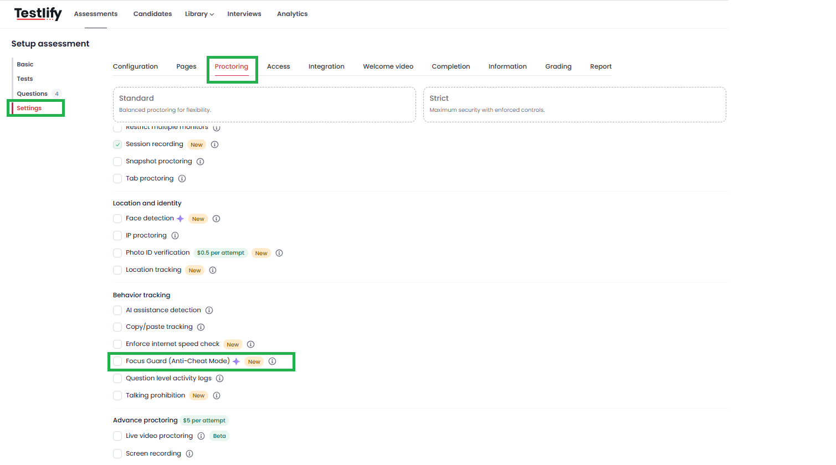
Task: Show info for Question level activity logs
Action: [x=220, y=379]
